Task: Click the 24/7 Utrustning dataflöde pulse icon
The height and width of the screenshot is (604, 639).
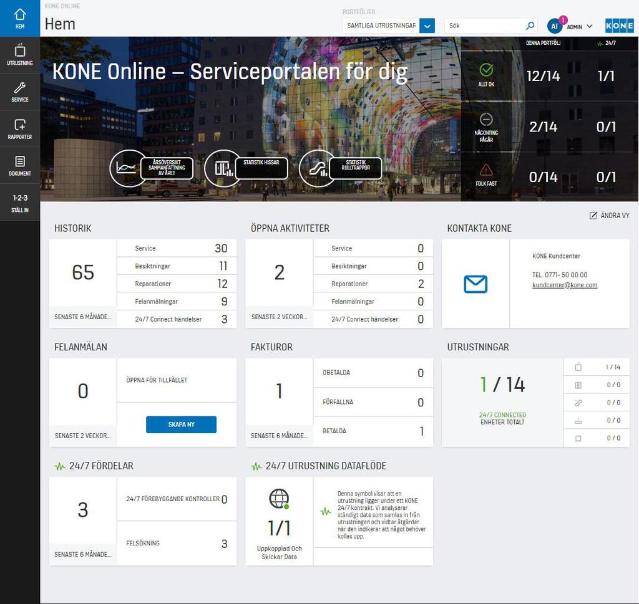Action: pos(256,466)
